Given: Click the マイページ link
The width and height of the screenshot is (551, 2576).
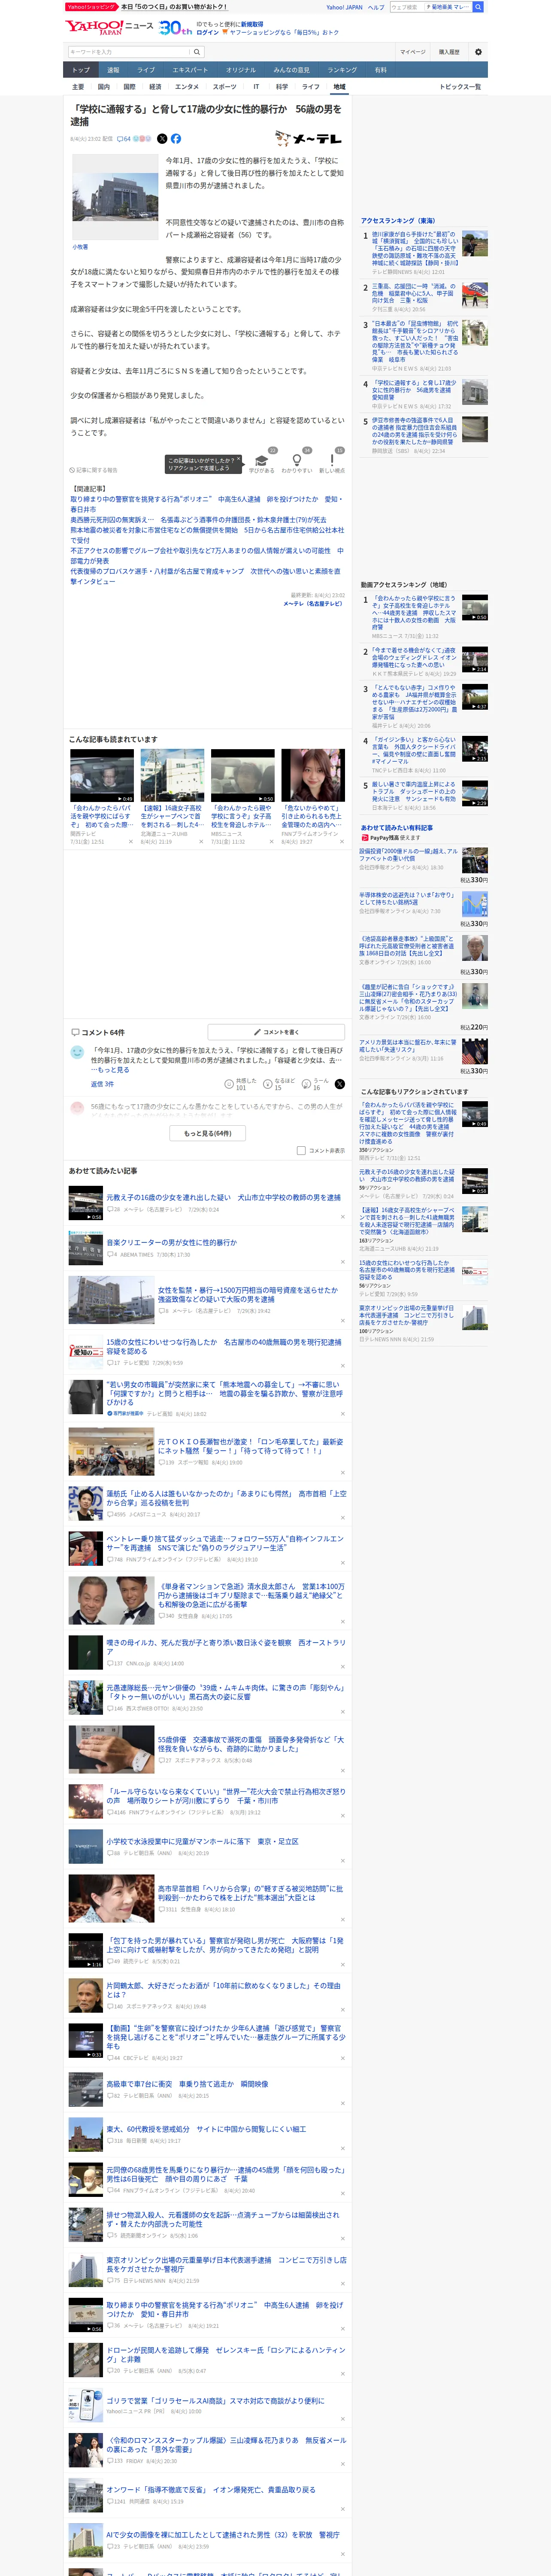Looking at the screenshot, I should click(x=413, y=52).
